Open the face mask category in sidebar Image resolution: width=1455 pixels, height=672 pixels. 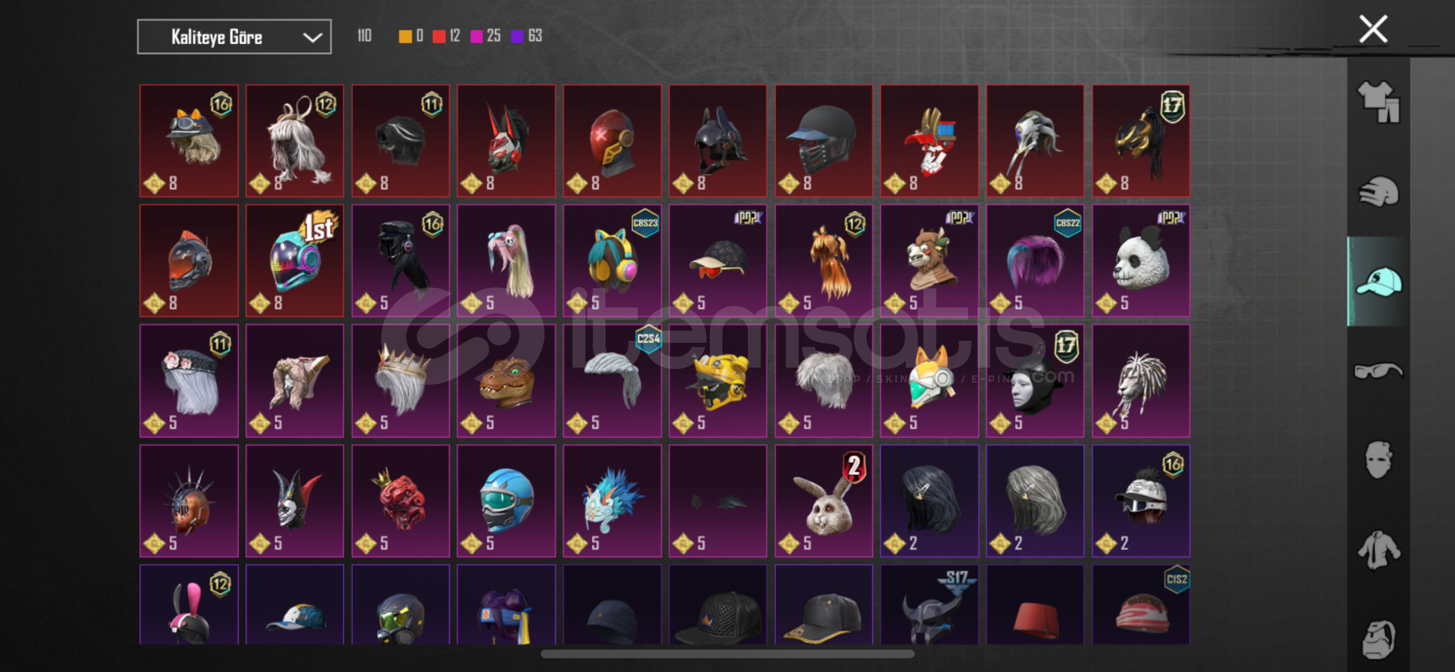(x=1378, y=460)
